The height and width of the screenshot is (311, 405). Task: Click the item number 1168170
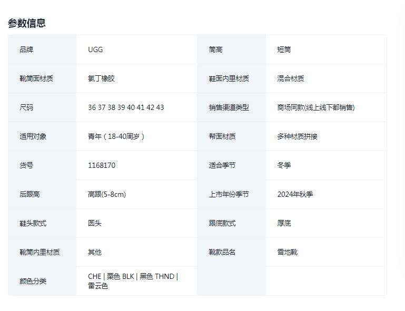(102, 165)
